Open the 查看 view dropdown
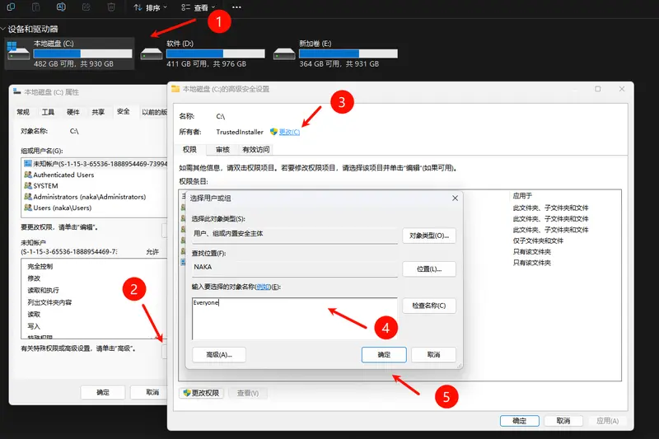The height and width of the screenshot is (439, 659). 198,7
